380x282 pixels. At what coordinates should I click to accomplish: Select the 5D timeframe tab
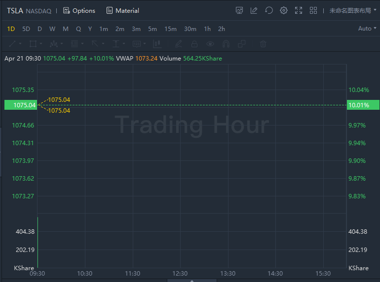click(x=26, y=29)
